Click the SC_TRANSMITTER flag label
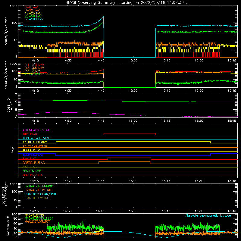This screenshot has height=241, width=241. (x=35, y=146)
